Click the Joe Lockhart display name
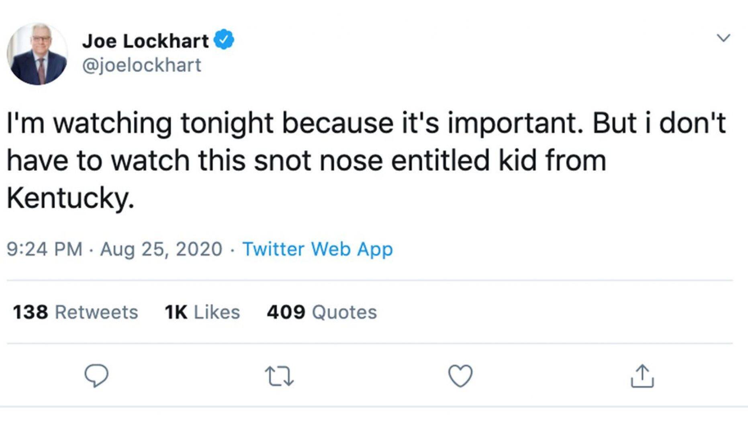This screenshot has width=748, height=421. (x=145, y=41)
